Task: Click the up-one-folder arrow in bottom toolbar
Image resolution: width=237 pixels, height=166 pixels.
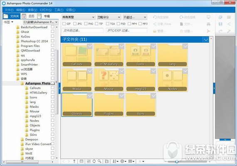Action: (74, 161)
